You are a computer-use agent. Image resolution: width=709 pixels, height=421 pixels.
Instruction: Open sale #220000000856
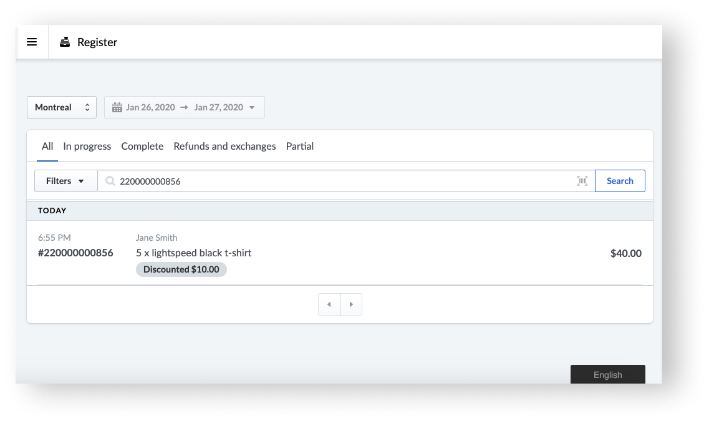75,253
